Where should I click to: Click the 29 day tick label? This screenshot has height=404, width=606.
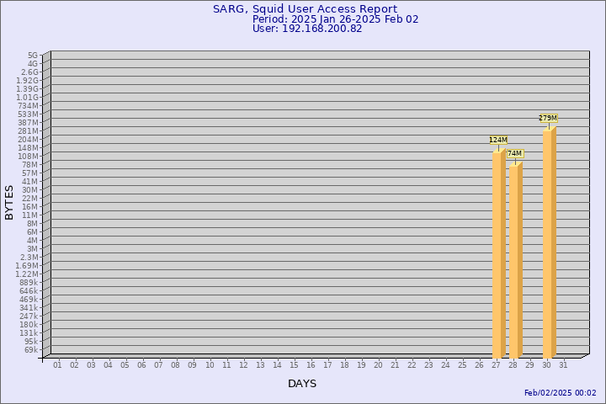pyautogui.click(x=529, y=365)
